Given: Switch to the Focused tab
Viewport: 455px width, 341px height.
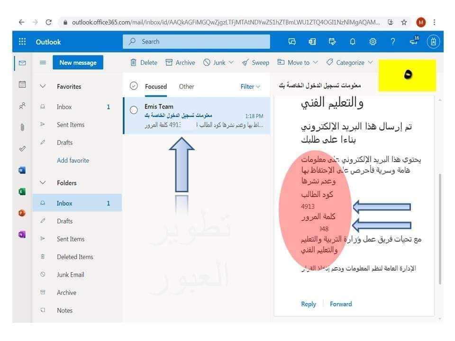Looking at the screenshot, I should (x=155, y=87).
